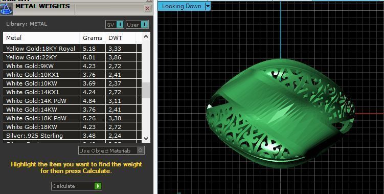
Task: Select the White Gold:18KW row
Action: coord(73,127)
